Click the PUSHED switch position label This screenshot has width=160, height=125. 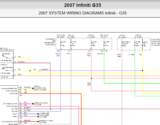(x=7, y=73)
